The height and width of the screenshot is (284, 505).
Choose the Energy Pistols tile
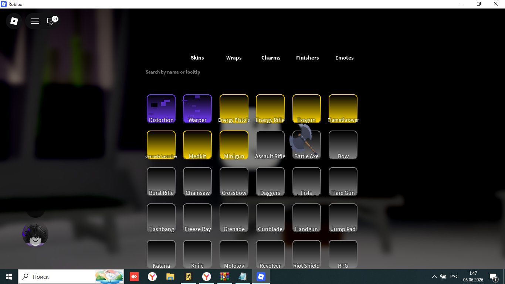coord(234,109)
